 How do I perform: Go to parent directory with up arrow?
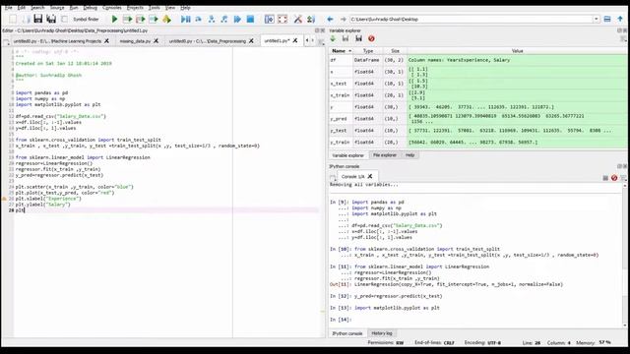[x=620, y=19]
